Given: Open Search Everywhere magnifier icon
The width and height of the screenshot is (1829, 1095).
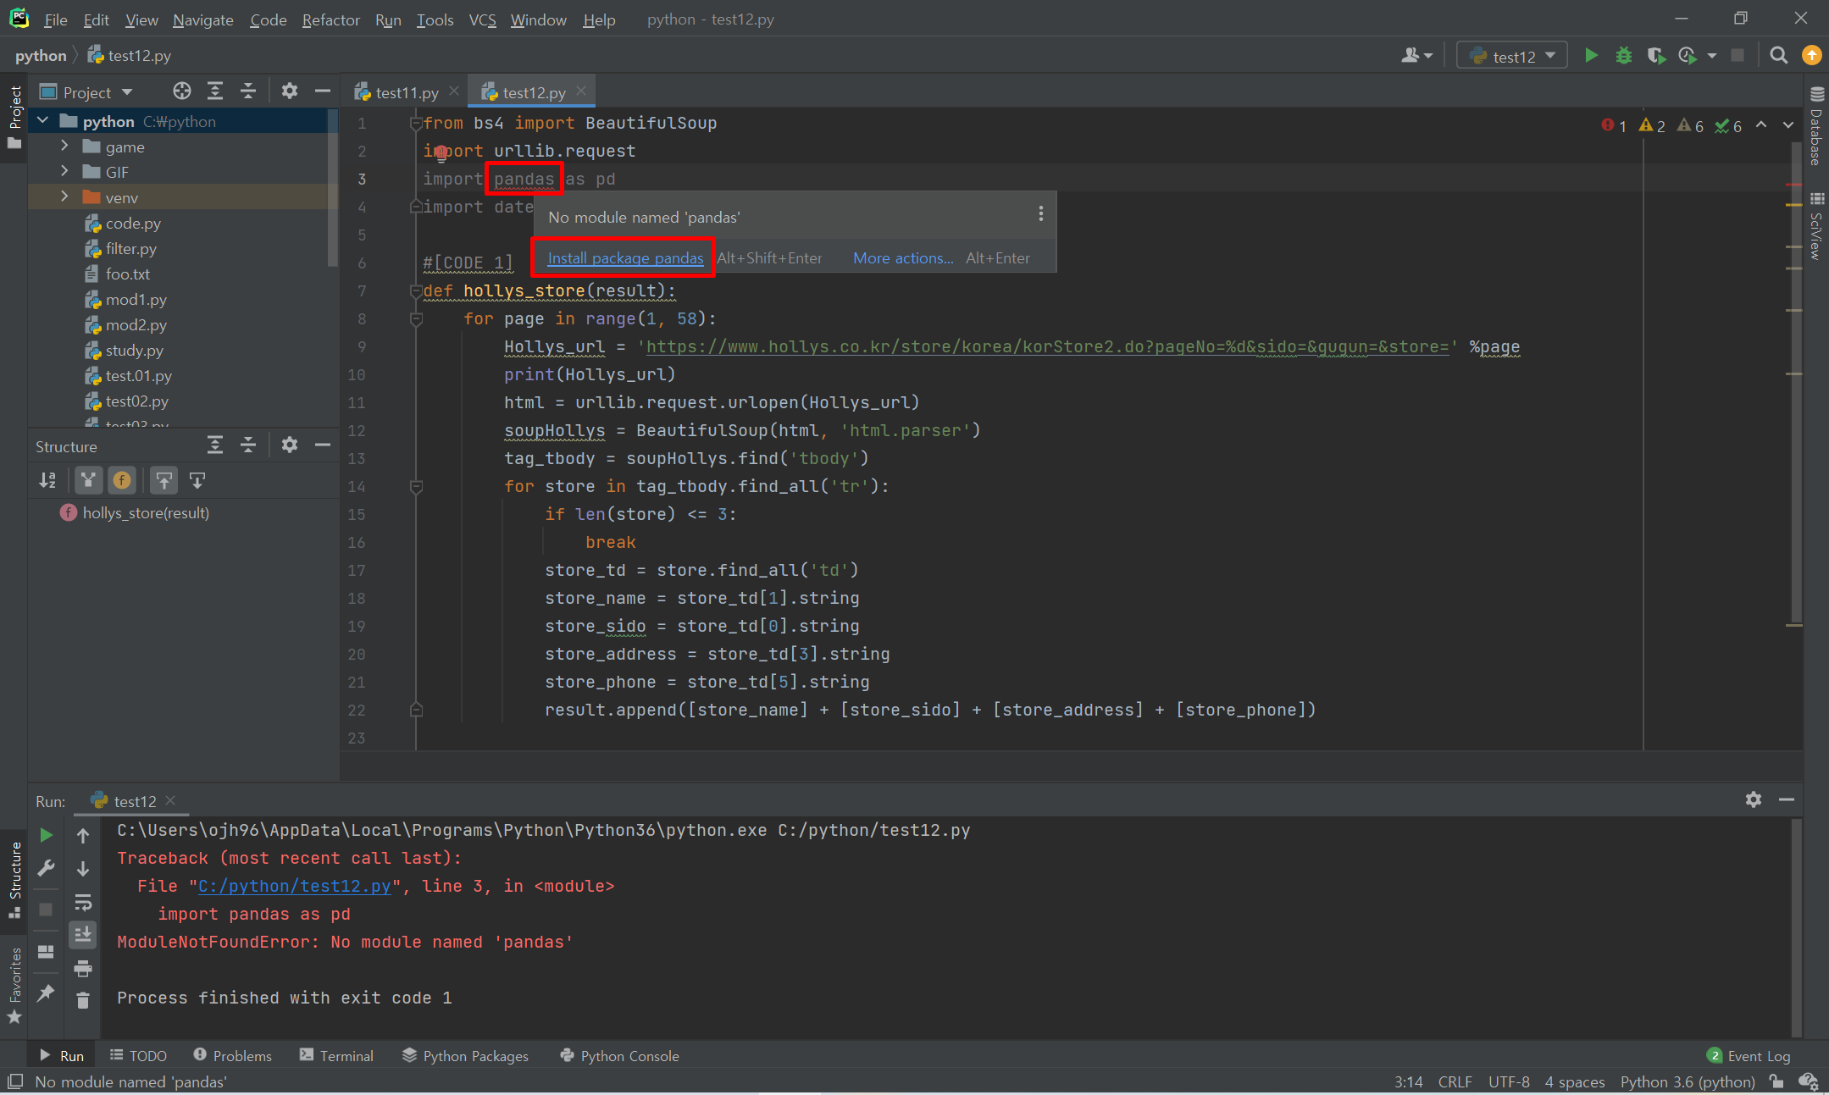Looking at the screenshot, I should [1778, 56].
